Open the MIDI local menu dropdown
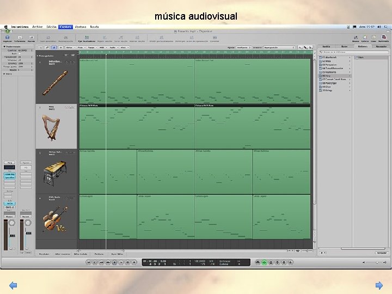Image resolution: width=392 pixels, height=294 pixels. (102, 47)
